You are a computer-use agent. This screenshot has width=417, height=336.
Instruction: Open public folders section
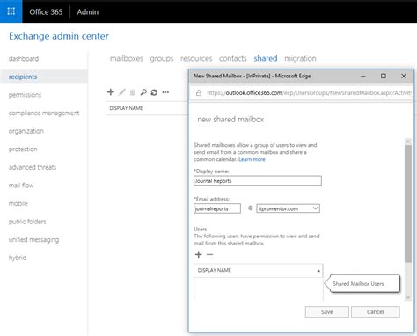(x=27, y=222)
